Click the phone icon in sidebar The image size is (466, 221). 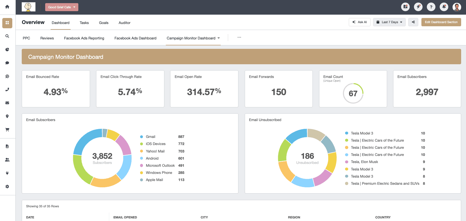point(7,90)
